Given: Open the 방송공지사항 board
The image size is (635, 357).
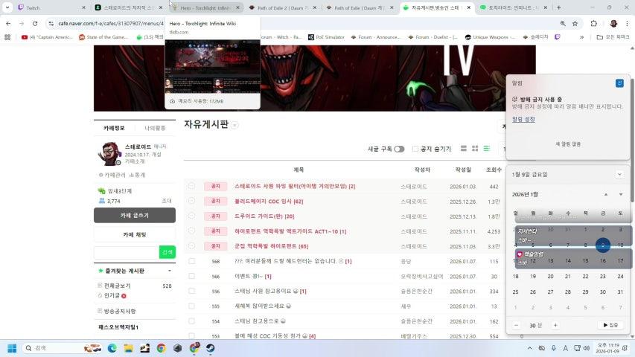Looking at the screenshot, I should 119,312.
